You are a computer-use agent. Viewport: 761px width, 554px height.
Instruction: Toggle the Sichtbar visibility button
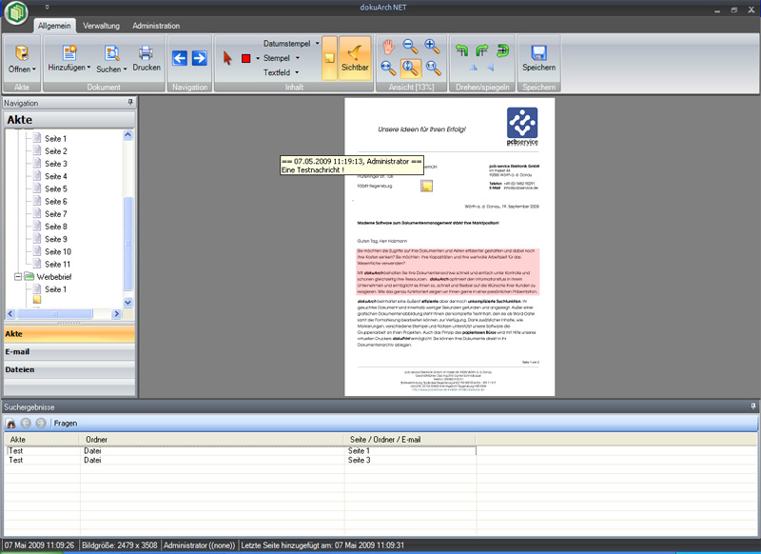[x=354, y=58]
